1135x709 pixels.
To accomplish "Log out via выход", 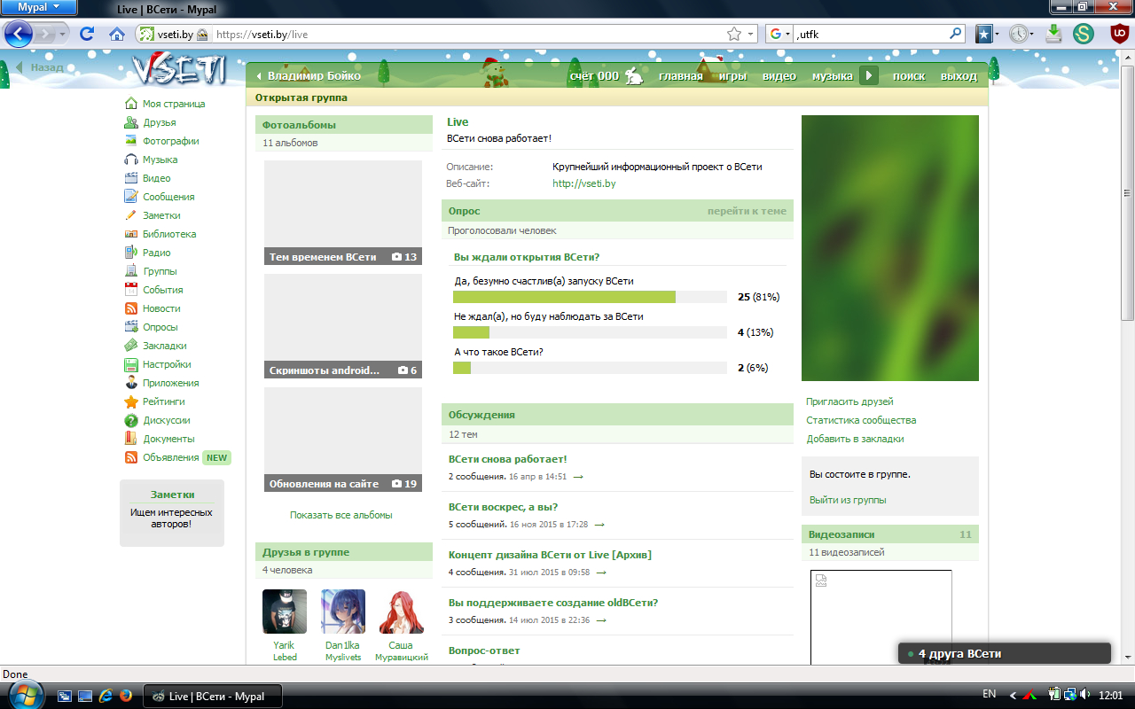I will click(959, 76).
